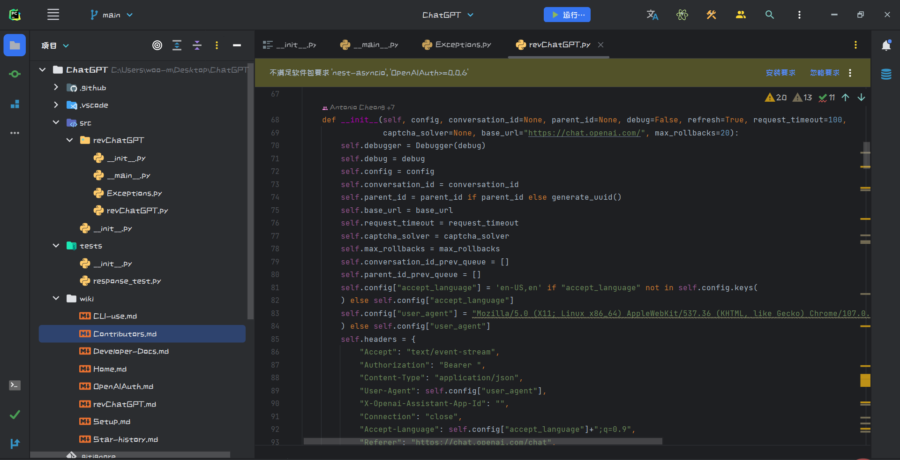Click the atom-shaped toolbar icon
The height and width of the screenshot is (460, 900).
click(682, 15)
